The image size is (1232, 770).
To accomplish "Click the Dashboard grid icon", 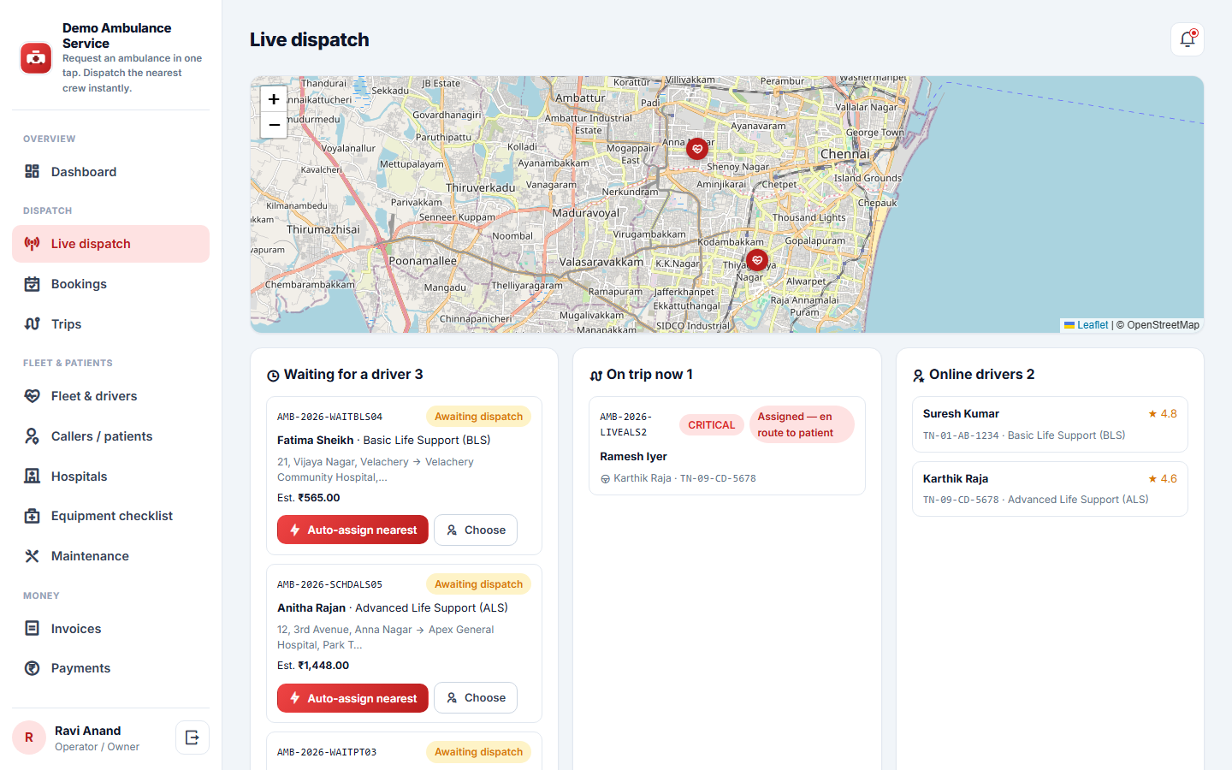I will coord(33,172).
